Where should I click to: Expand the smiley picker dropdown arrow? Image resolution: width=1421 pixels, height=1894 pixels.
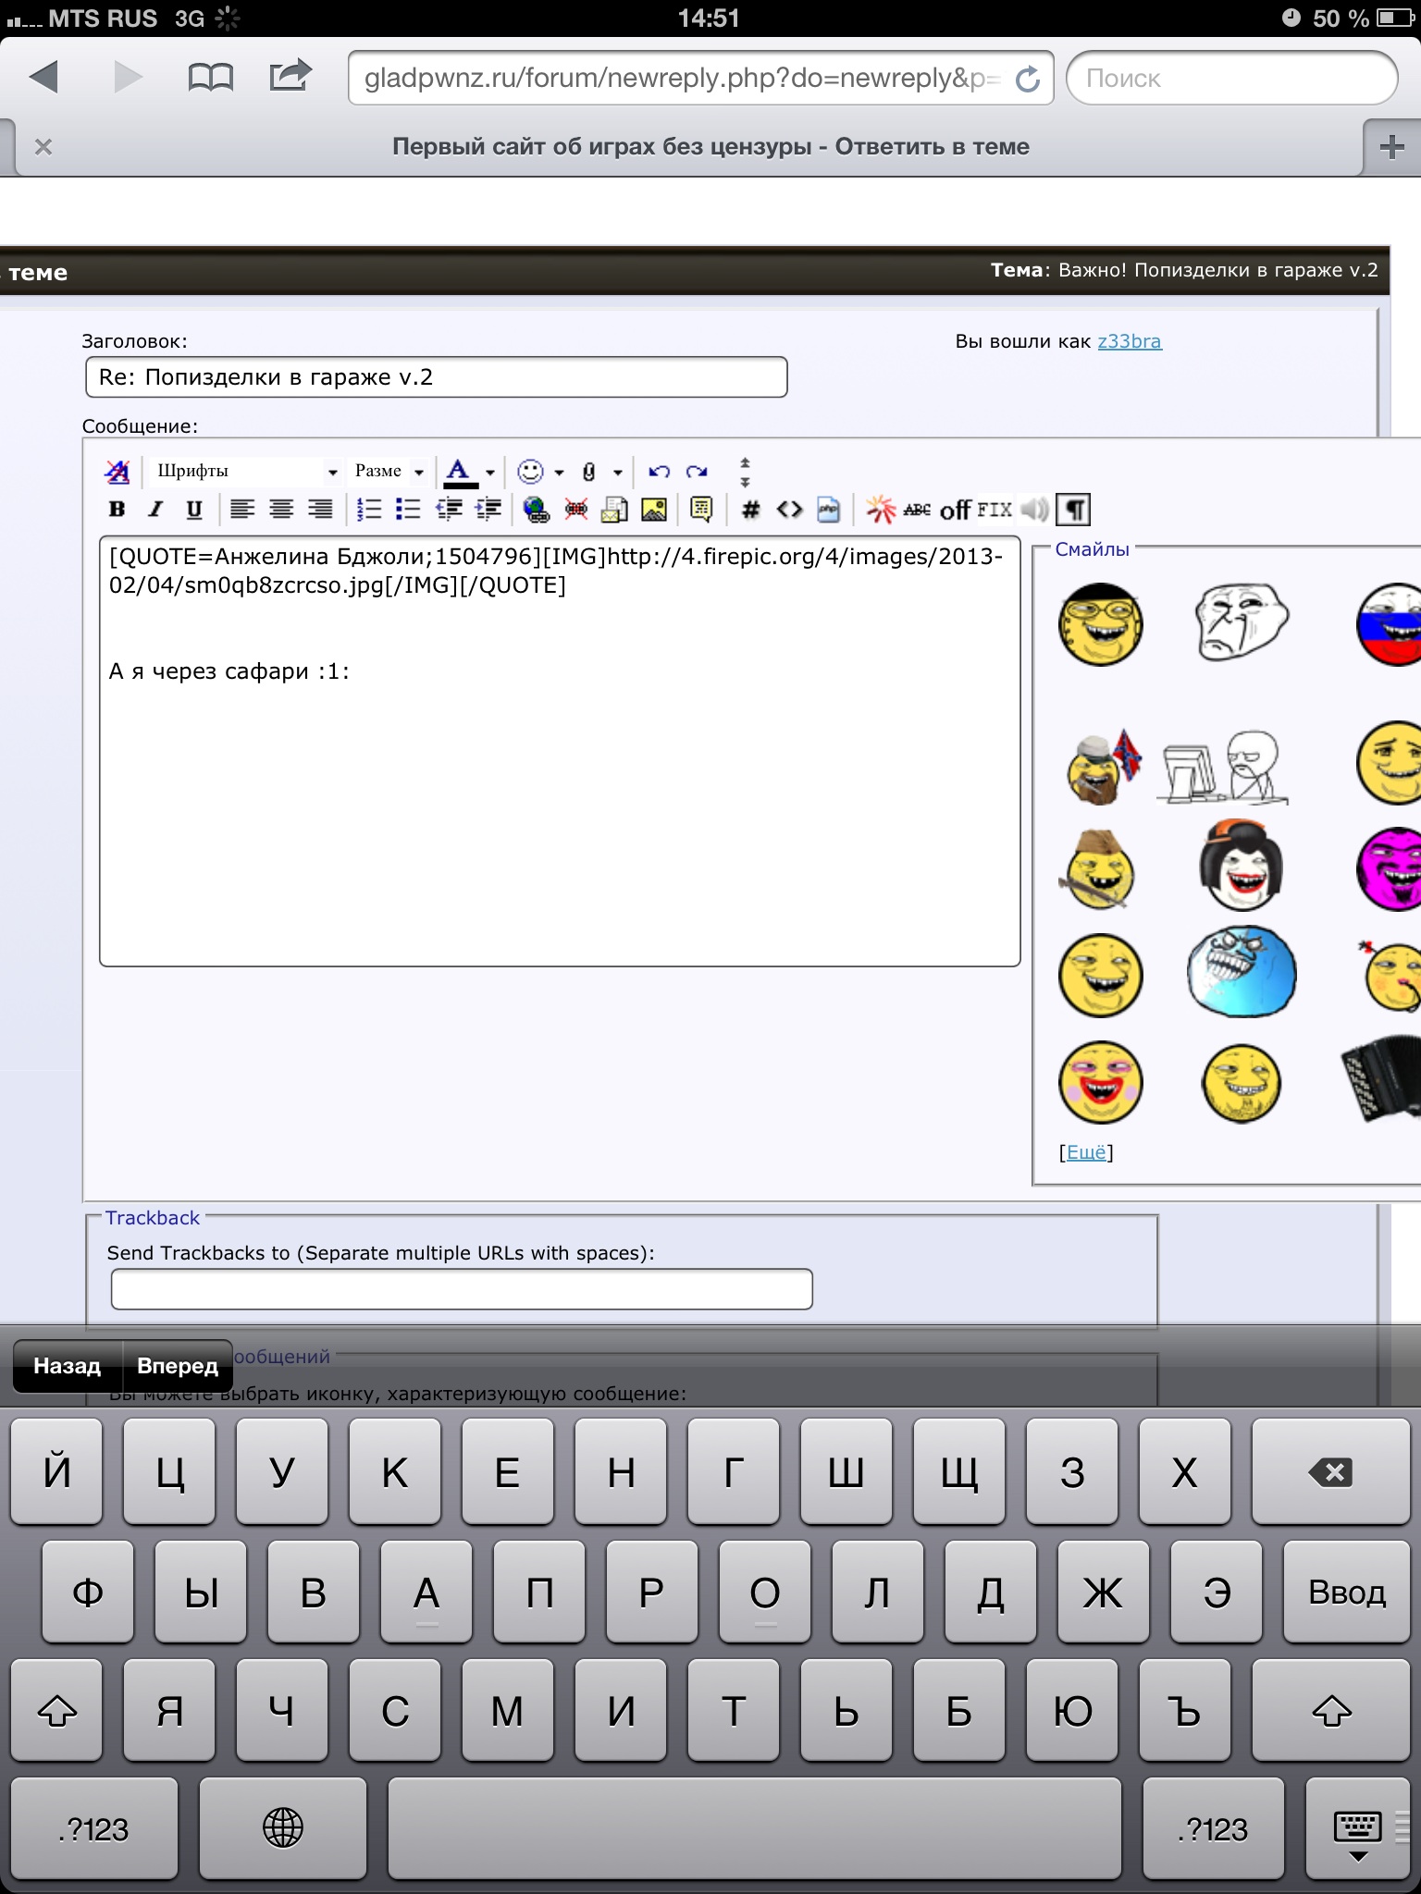click(560, 473)
